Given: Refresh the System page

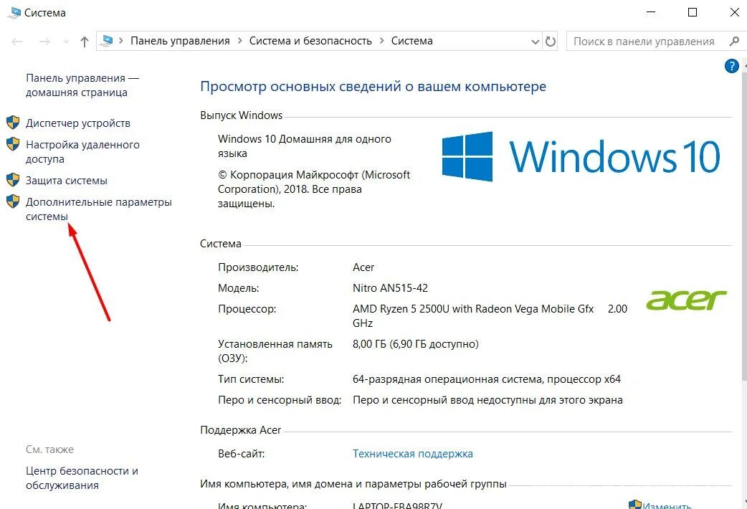Looking at the screenshot, I should point(551,42).
